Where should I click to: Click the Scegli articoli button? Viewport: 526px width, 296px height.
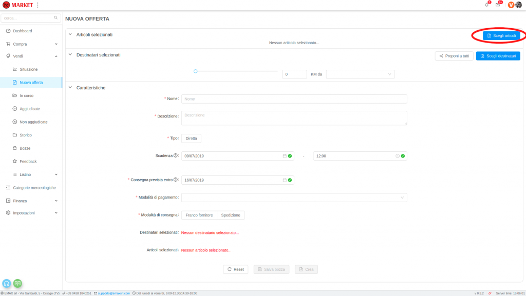(501, 35)
